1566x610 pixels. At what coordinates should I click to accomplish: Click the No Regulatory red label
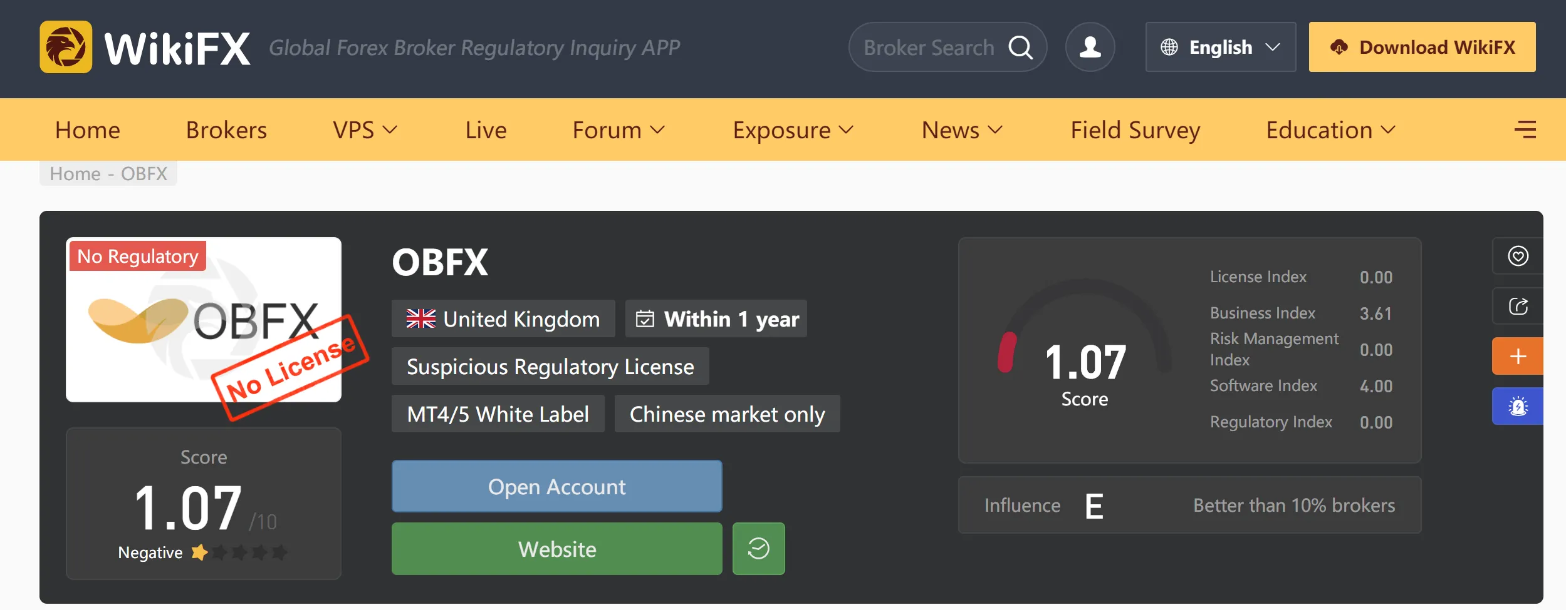[138, 256]
